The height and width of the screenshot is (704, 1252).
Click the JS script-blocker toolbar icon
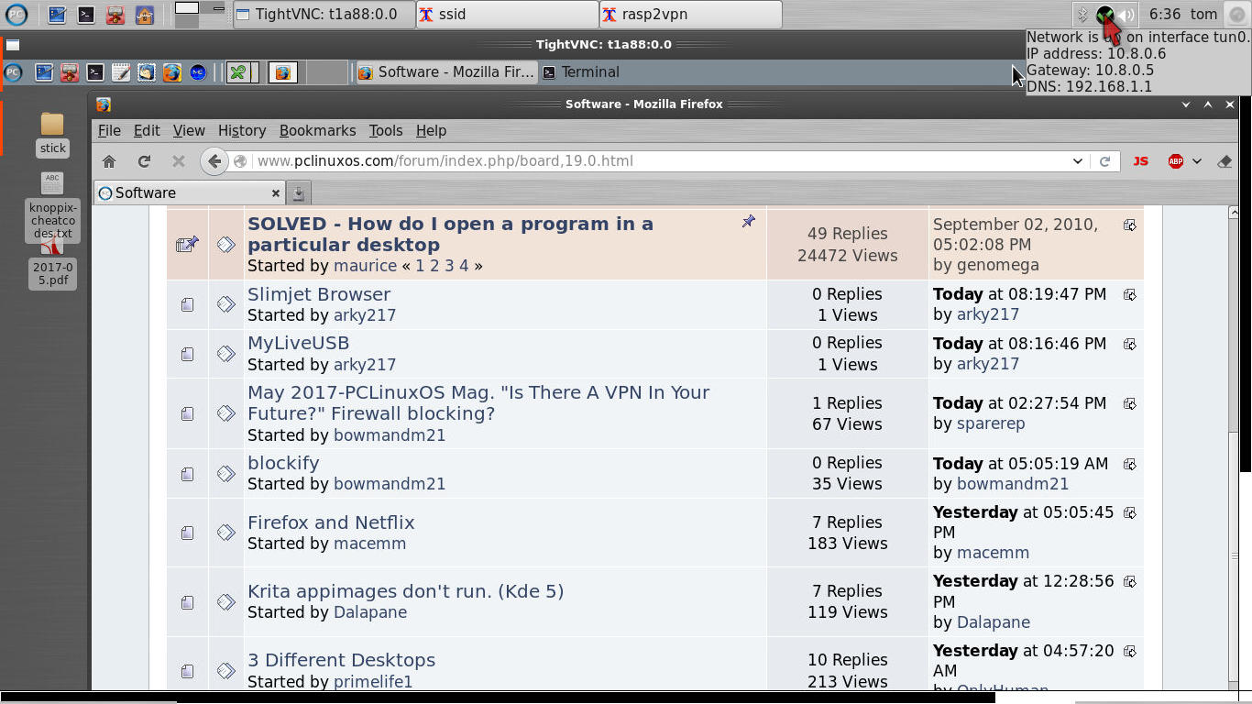coord(1140,161)
